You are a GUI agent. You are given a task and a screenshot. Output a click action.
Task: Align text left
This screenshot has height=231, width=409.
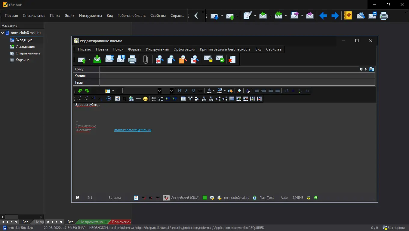pos(257,91)
